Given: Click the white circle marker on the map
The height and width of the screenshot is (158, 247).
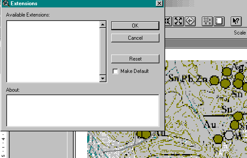Looking at the screenshot, I should click(229, 135).
